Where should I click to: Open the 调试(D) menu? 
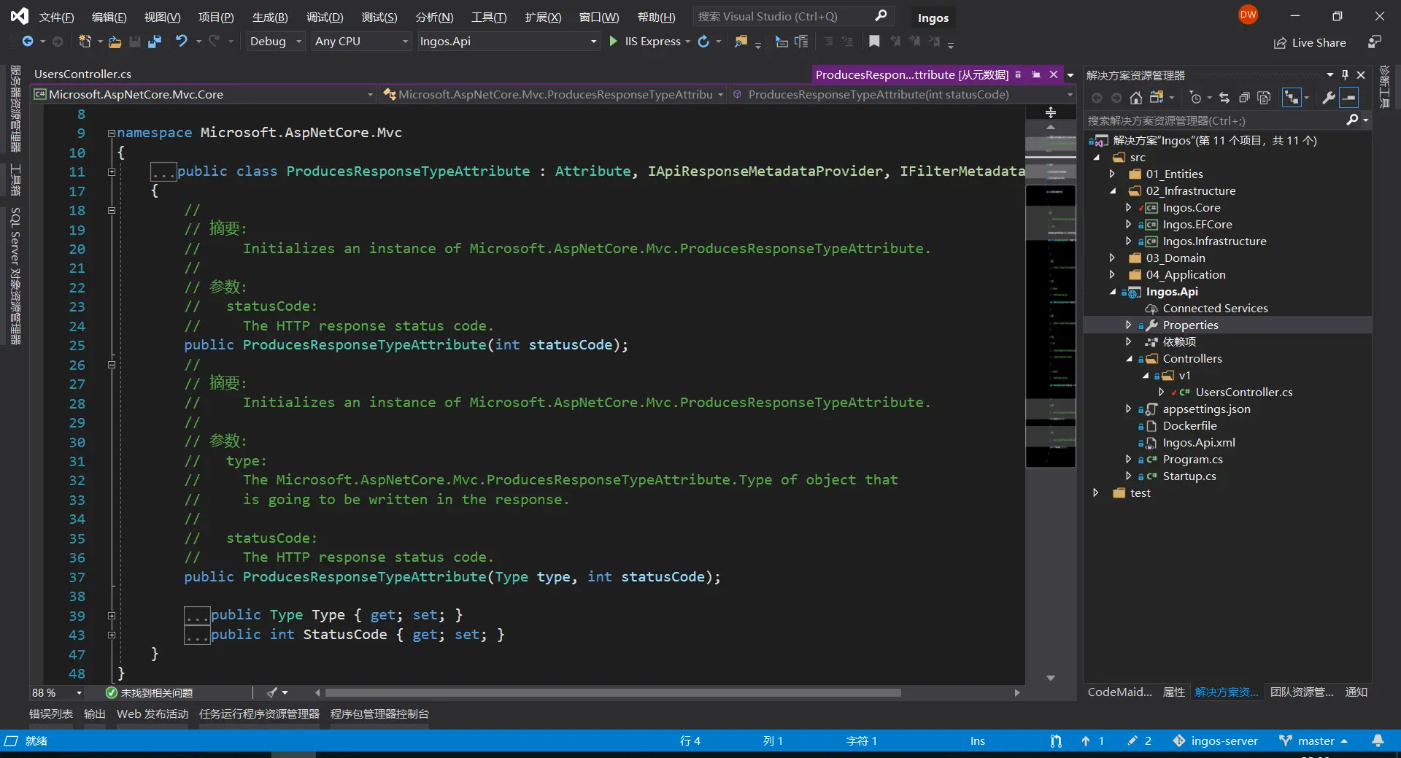[324, 17]
